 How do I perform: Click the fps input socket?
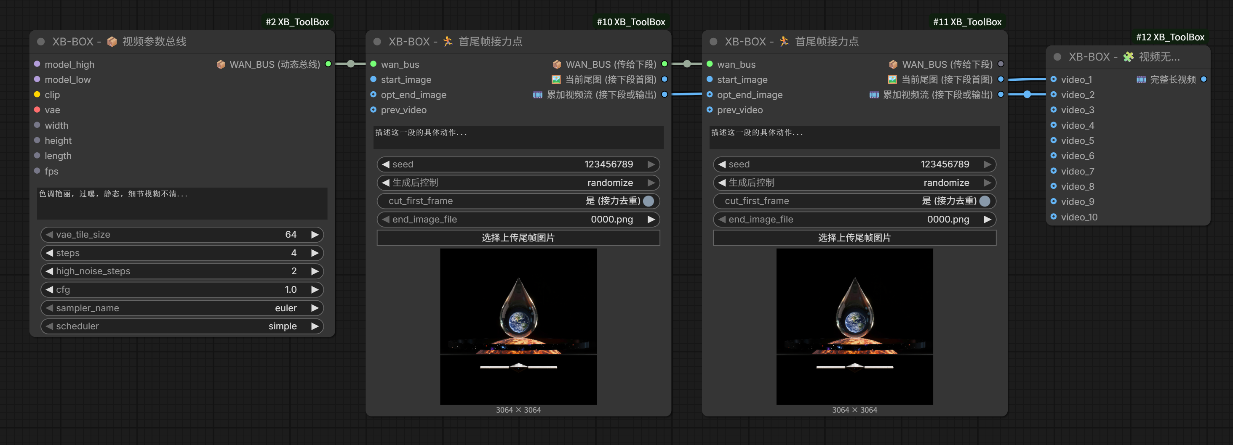click(37, 171)
